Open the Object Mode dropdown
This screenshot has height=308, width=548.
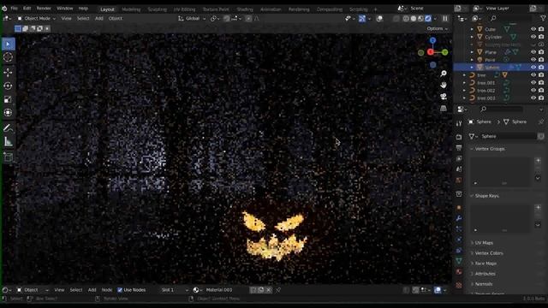(36, 19)
